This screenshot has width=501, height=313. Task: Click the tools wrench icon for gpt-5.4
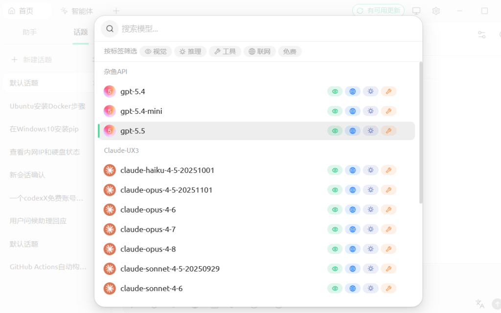388,91
